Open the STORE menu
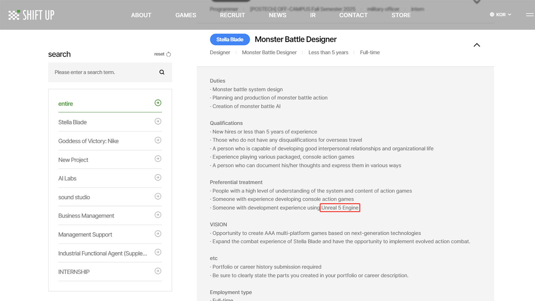535x301 pixels. tap(401, 15)
